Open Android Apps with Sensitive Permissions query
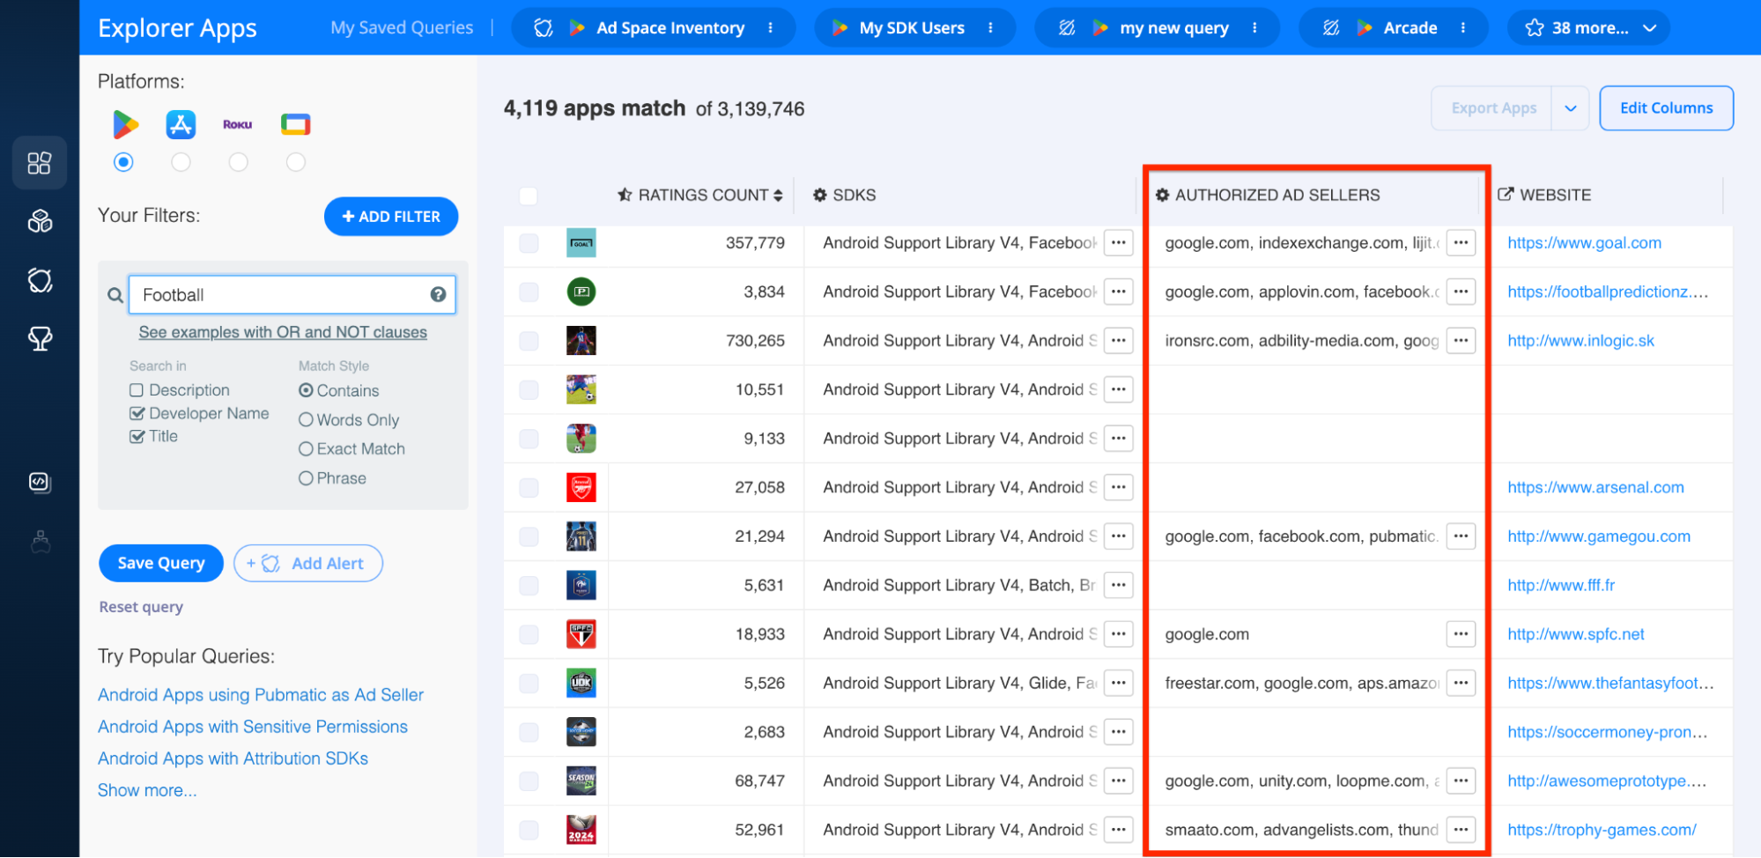 [x=253, y=727]
